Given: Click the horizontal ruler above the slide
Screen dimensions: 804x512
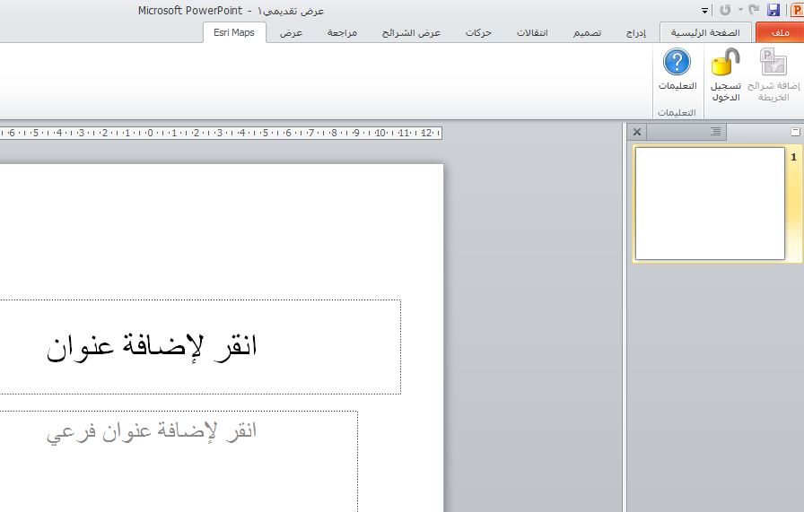Looking at the screenshot, I should [x=221, y=133].
